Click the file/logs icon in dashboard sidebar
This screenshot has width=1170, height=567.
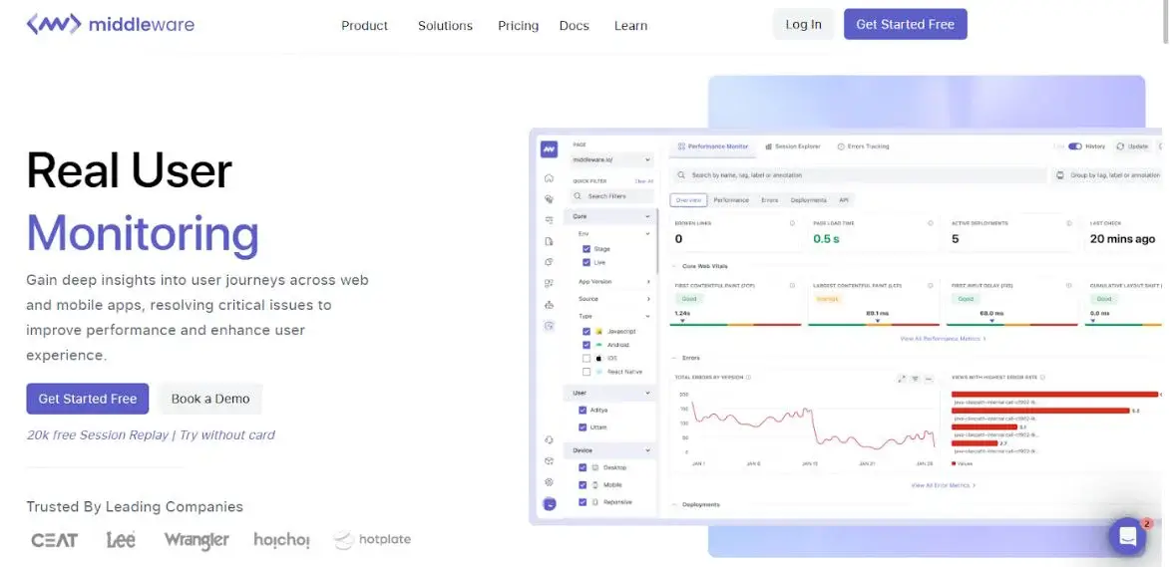tap(550, 241)
